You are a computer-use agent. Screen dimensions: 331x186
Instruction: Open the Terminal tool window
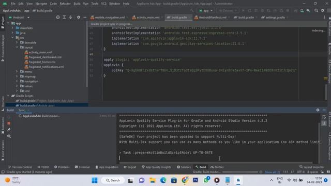[x=82, y=167]
